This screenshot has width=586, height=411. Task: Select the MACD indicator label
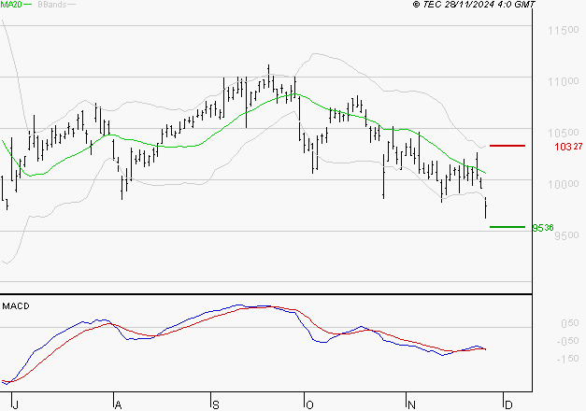tap(15, 306)
